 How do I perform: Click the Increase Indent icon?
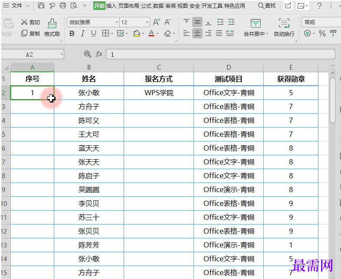[231, 22]
